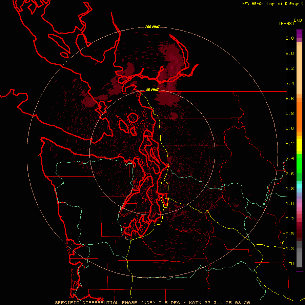Click the 5.0 scale value
Image resolution: width=305 pixels, height=305 pixels.
[x=290, y=128]
